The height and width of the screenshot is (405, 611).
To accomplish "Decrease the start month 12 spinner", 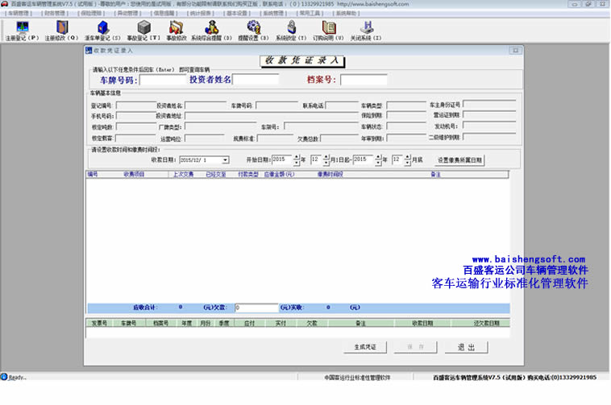I will pos(326,163).
